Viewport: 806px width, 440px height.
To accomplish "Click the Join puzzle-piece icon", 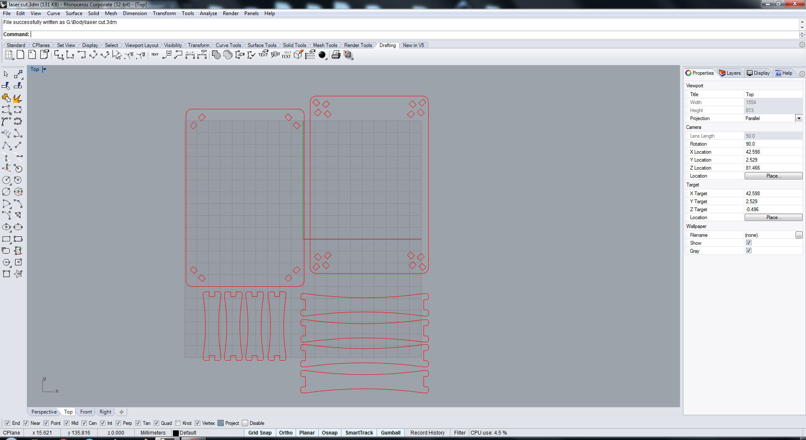I will 6,98.
